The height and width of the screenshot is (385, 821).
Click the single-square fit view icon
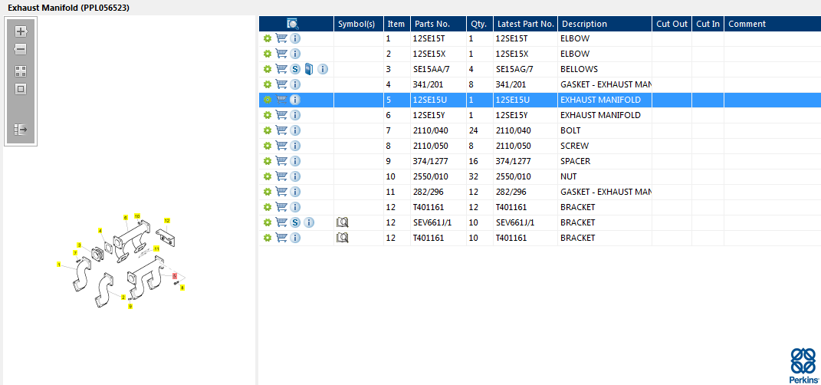click(x=21, y=89)
